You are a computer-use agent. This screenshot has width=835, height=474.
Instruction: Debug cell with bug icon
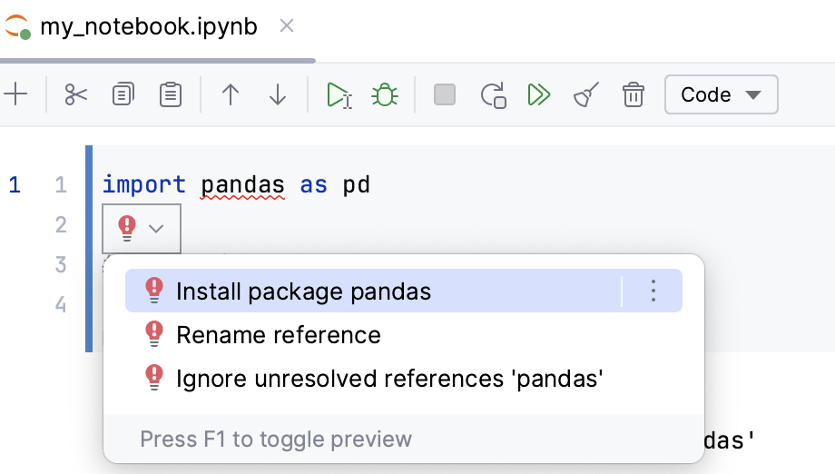(385, 94)
